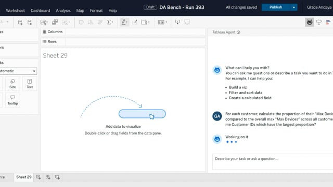Open the Format menu
The height and width of the screenshot is (187, 333).
pos(96,10)
